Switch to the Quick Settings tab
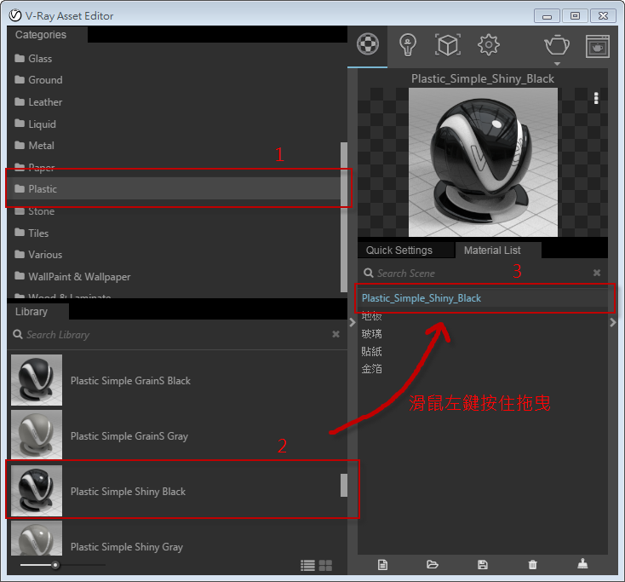 (399, 251)
